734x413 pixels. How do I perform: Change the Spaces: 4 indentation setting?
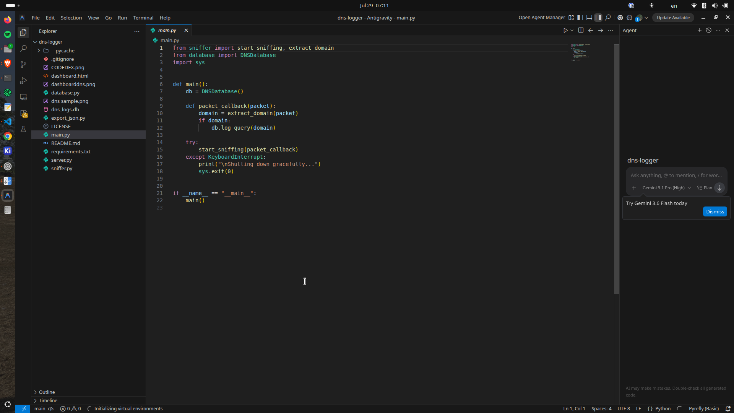tap(601, 409)
